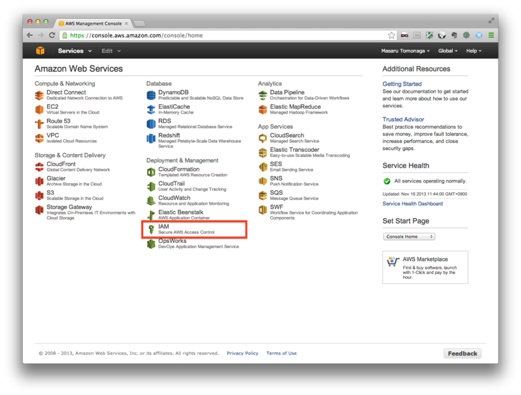Image resolution: width=521 pixels, height=395 pixels.
Task: Click the S3 service name
Action: coord(50,193)
